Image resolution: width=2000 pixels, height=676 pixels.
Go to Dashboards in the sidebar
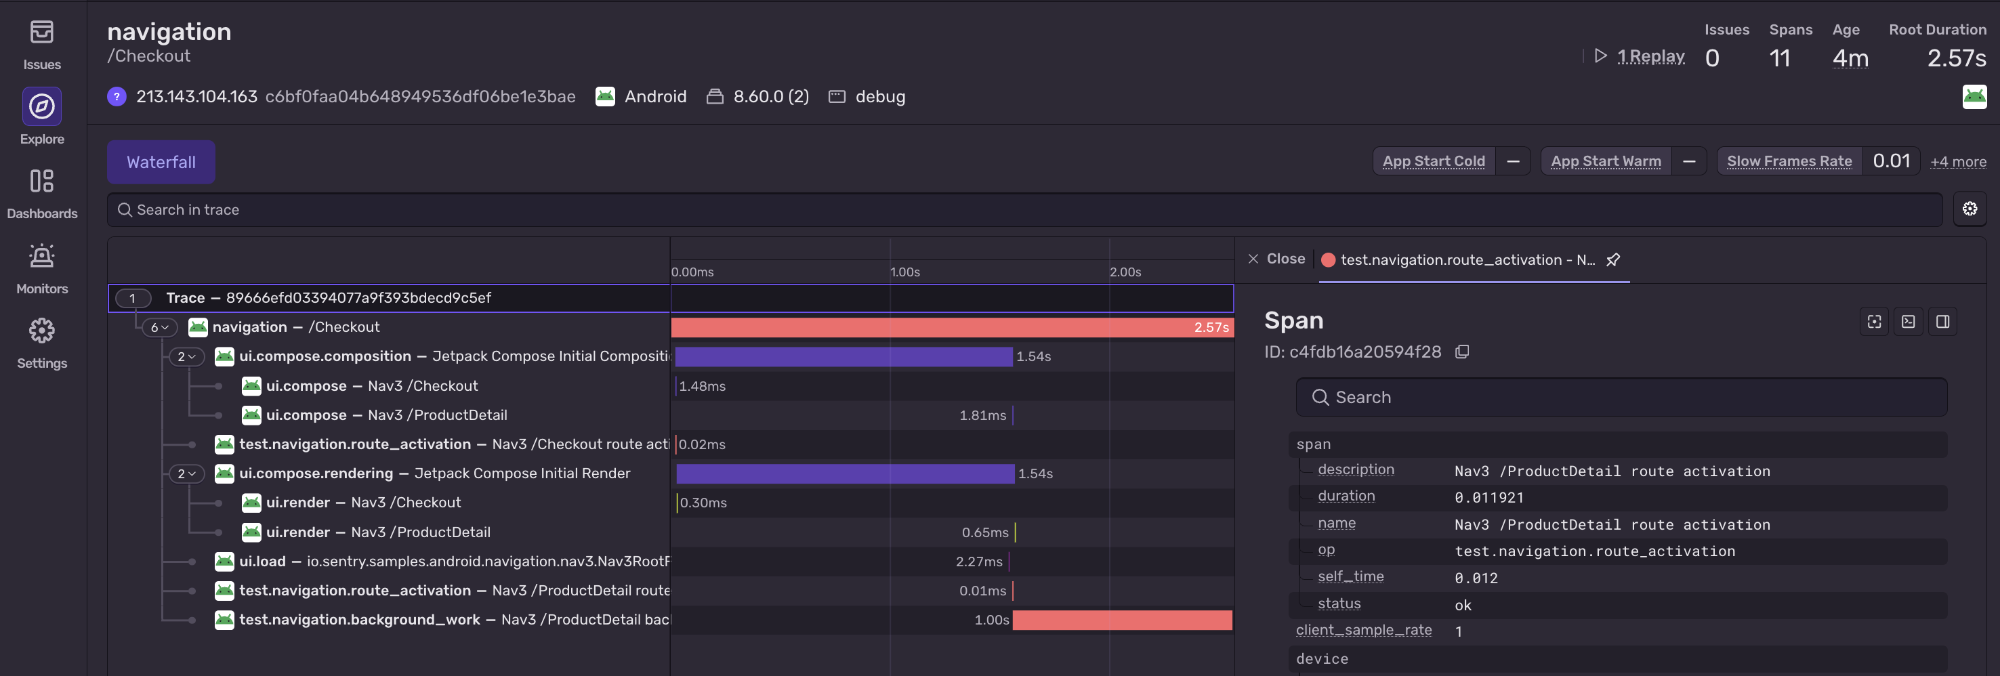pyautogui.click(x=42, y=193)
